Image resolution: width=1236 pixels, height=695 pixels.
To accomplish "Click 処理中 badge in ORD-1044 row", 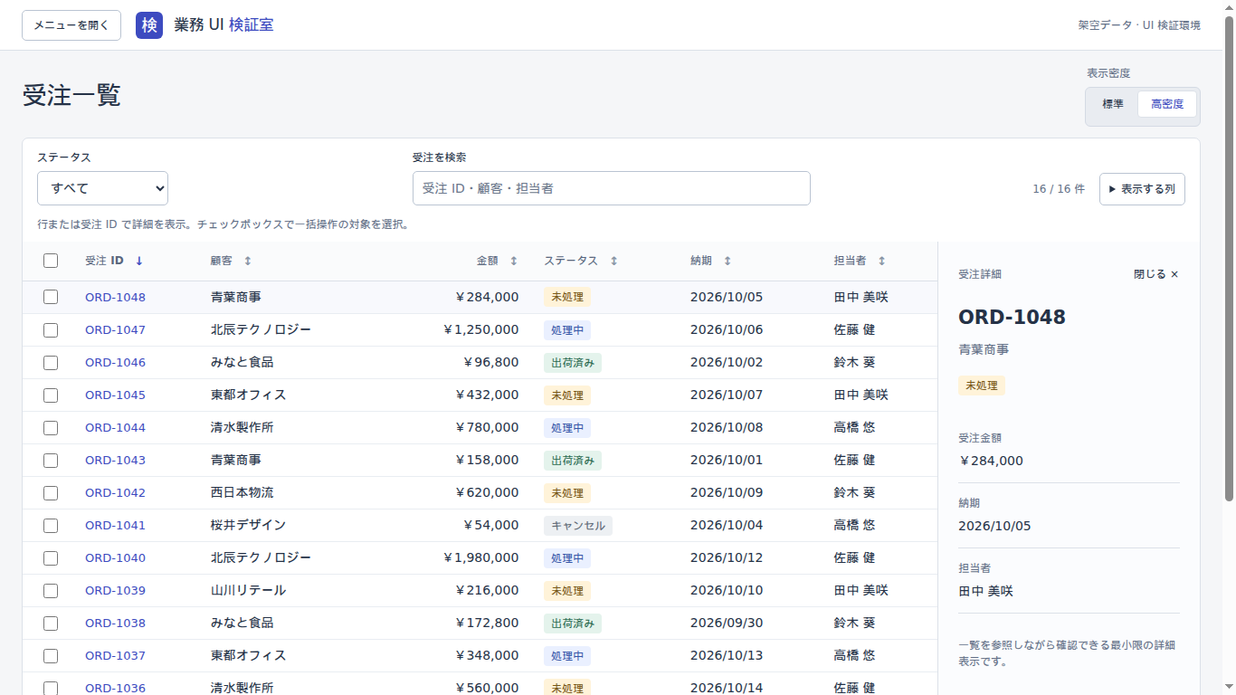I will pyautogui.click(x=567, y=428).
